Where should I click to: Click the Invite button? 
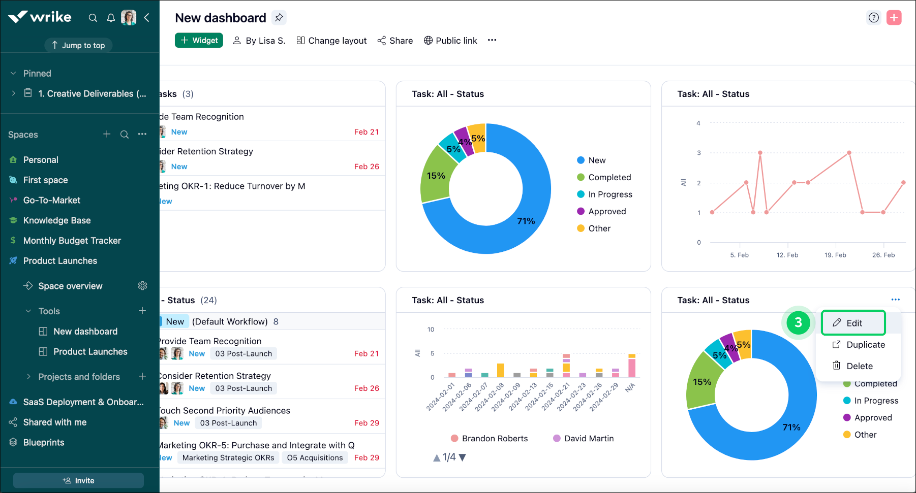point(78,480)
